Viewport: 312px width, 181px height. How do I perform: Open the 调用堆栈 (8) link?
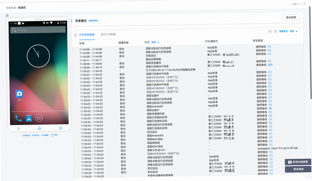pos(264,109)
